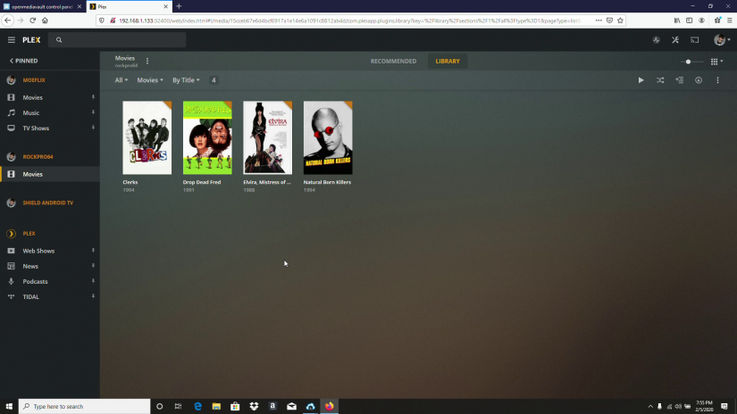Click the download/sync icon
737x414 pixels.
(699, 80)
